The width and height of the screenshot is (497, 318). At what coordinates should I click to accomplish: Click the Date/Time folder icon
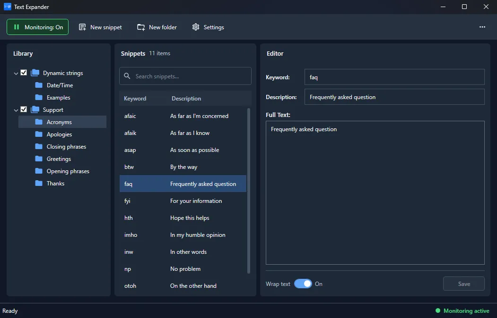click(x=39, y=85)
